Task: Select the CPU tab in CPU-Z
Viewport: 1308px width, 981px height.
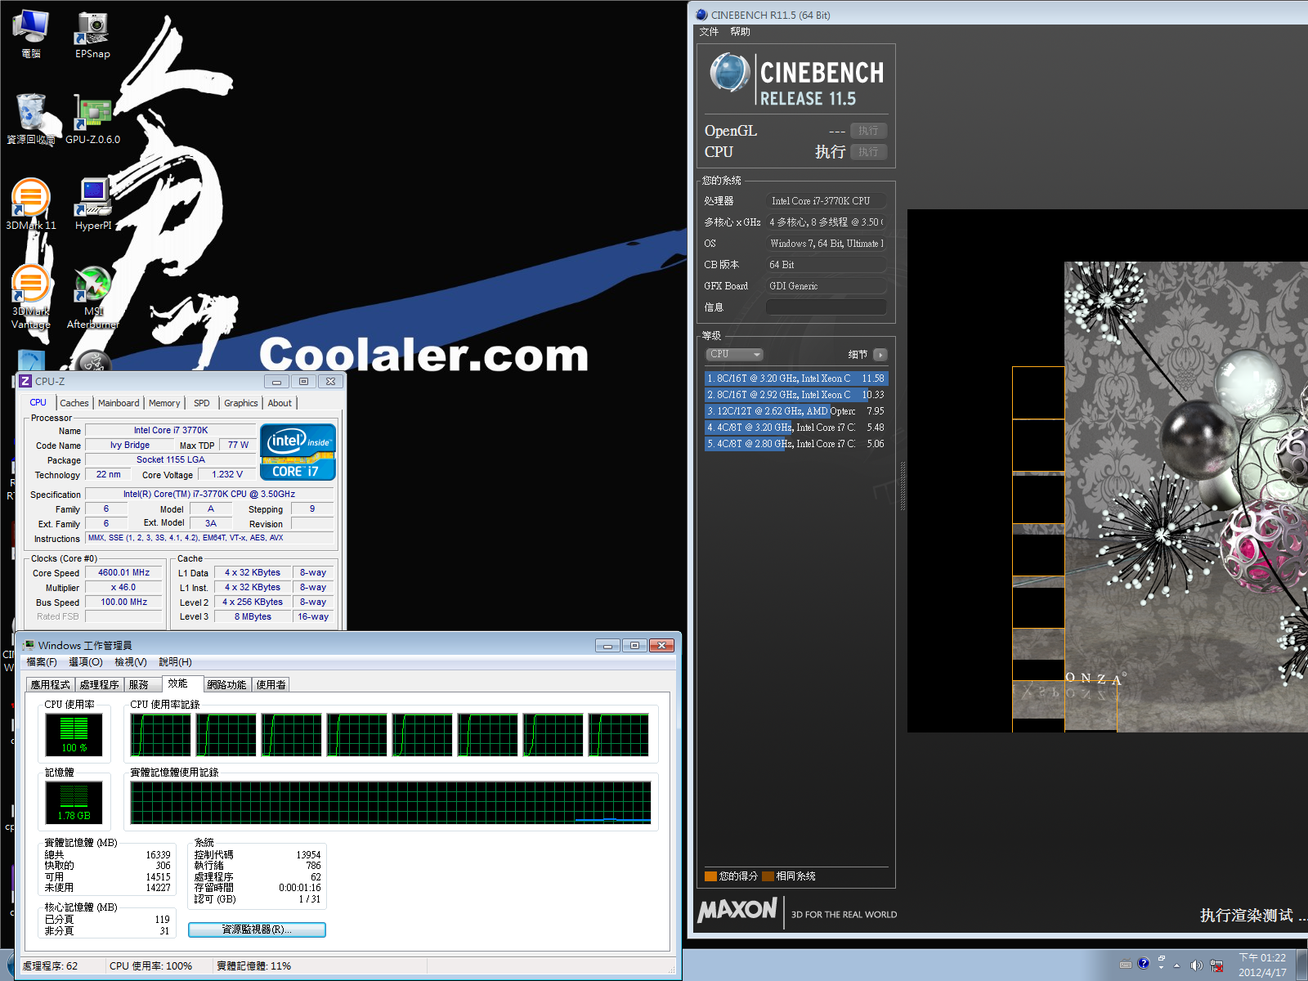Action: click(38, 402)
